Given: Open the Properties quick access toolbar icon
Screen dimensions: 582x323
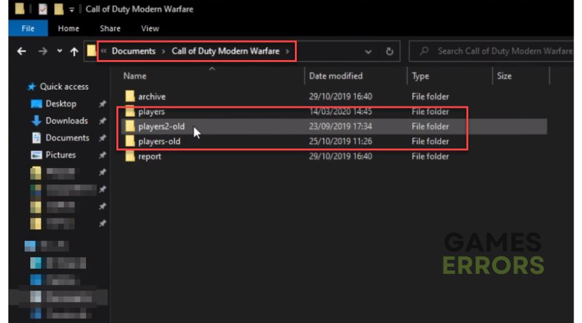Looking at the screenshot, I should [x=43, y=9].
